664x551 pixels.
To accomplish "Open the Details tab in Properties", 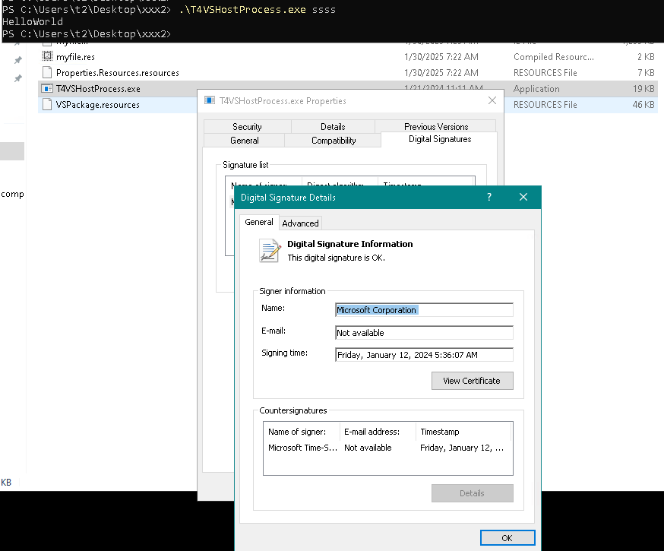I will coord(333,127).
